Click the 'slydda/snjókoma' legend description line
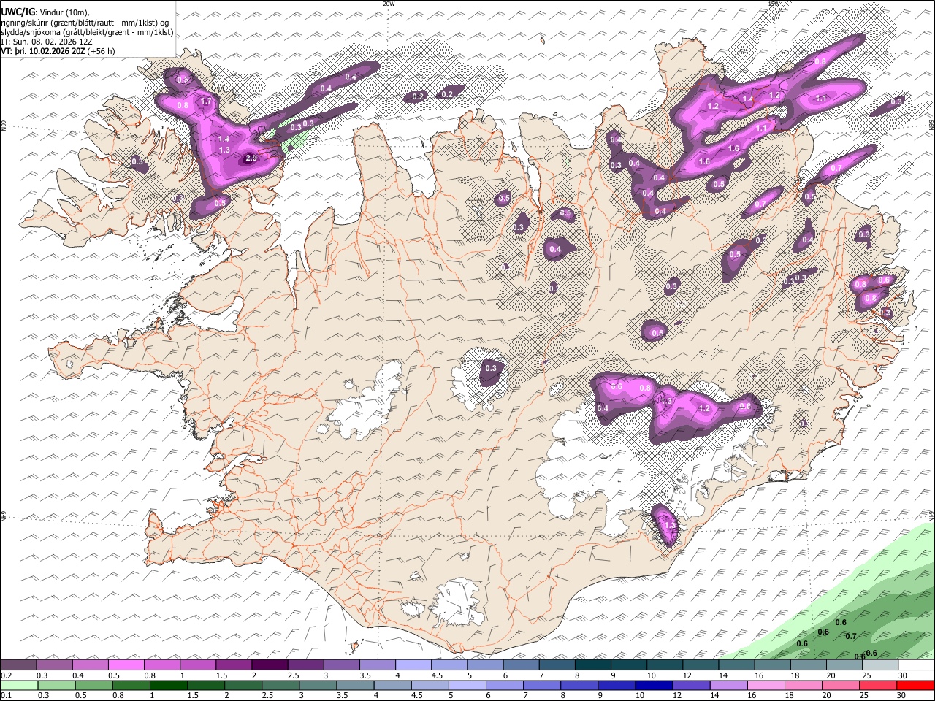Image resolution: width=935 pixels, height=701 pixels. 87,32
